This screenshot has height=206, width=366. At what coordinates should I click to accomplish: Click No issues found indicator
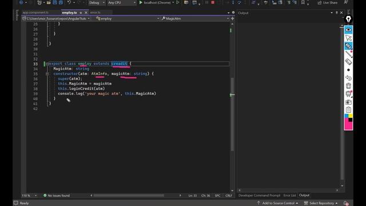57,196
